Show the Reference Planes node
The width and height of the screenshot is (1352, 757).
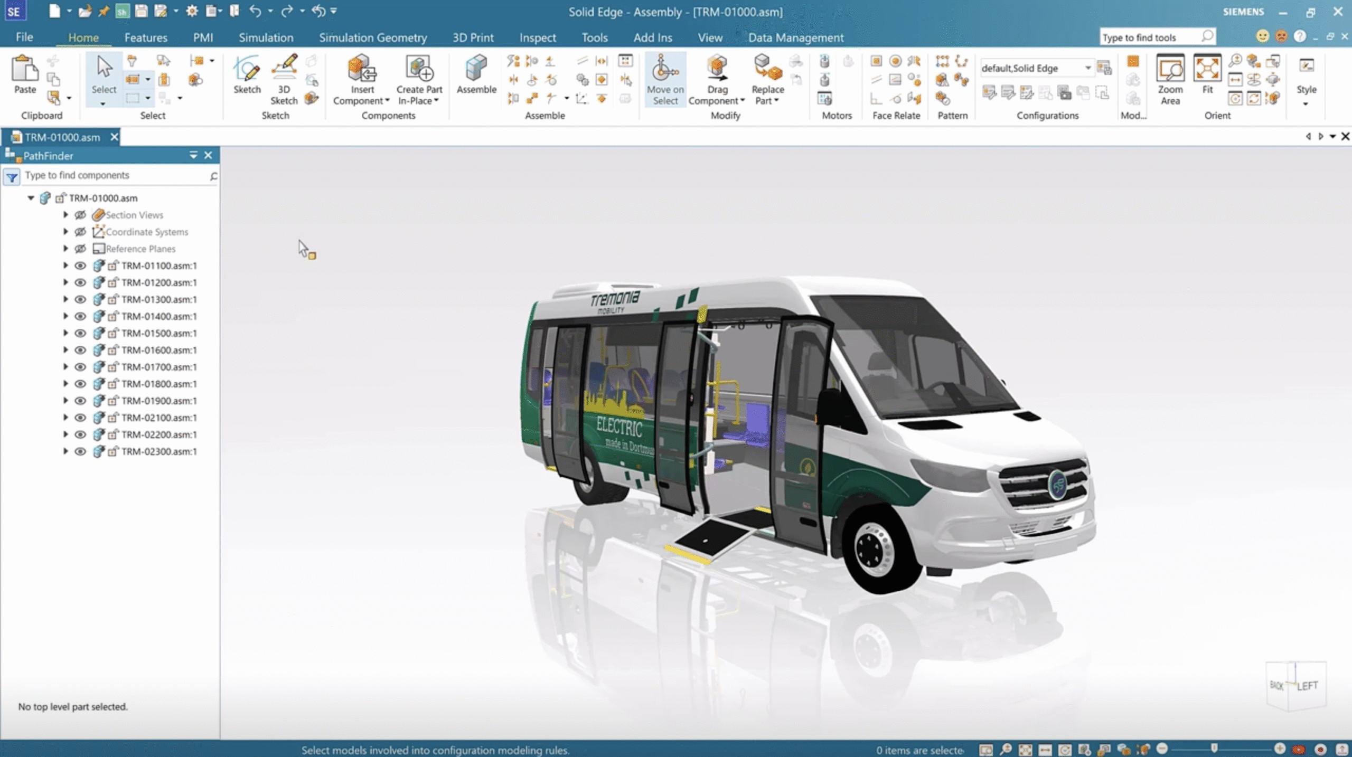click(80, 249)
